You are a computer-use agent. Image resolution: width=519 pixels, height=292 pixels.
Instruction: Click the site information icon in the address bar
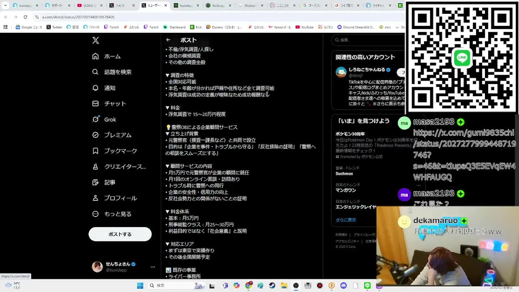coord(37,17)
